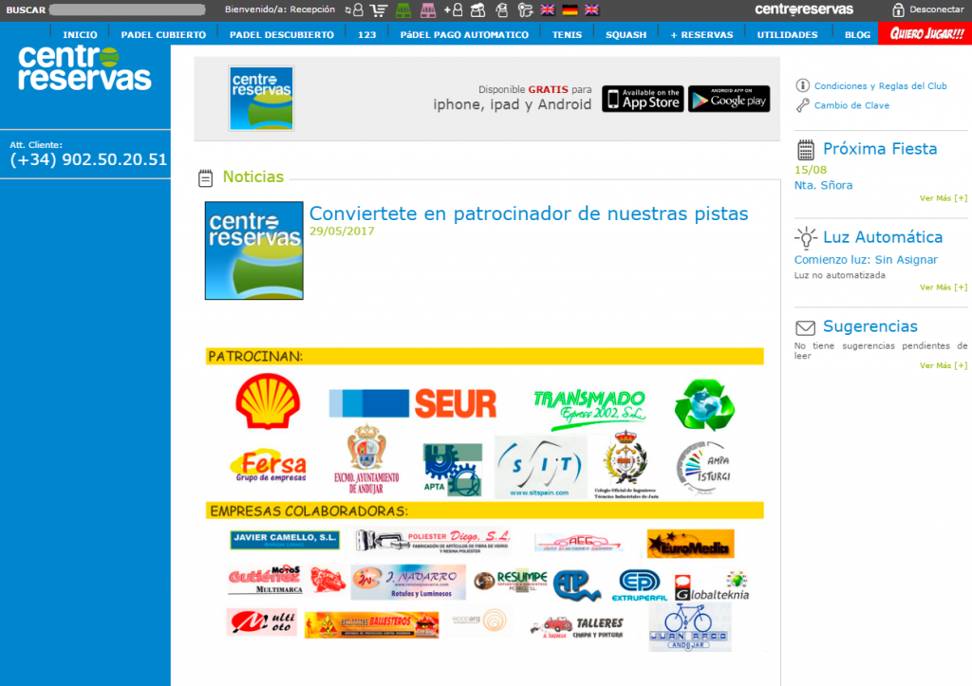Image resolution: width=972 pixels, height=686 pixels.
Task: Open the user group icon
Action: coord(478,9)
